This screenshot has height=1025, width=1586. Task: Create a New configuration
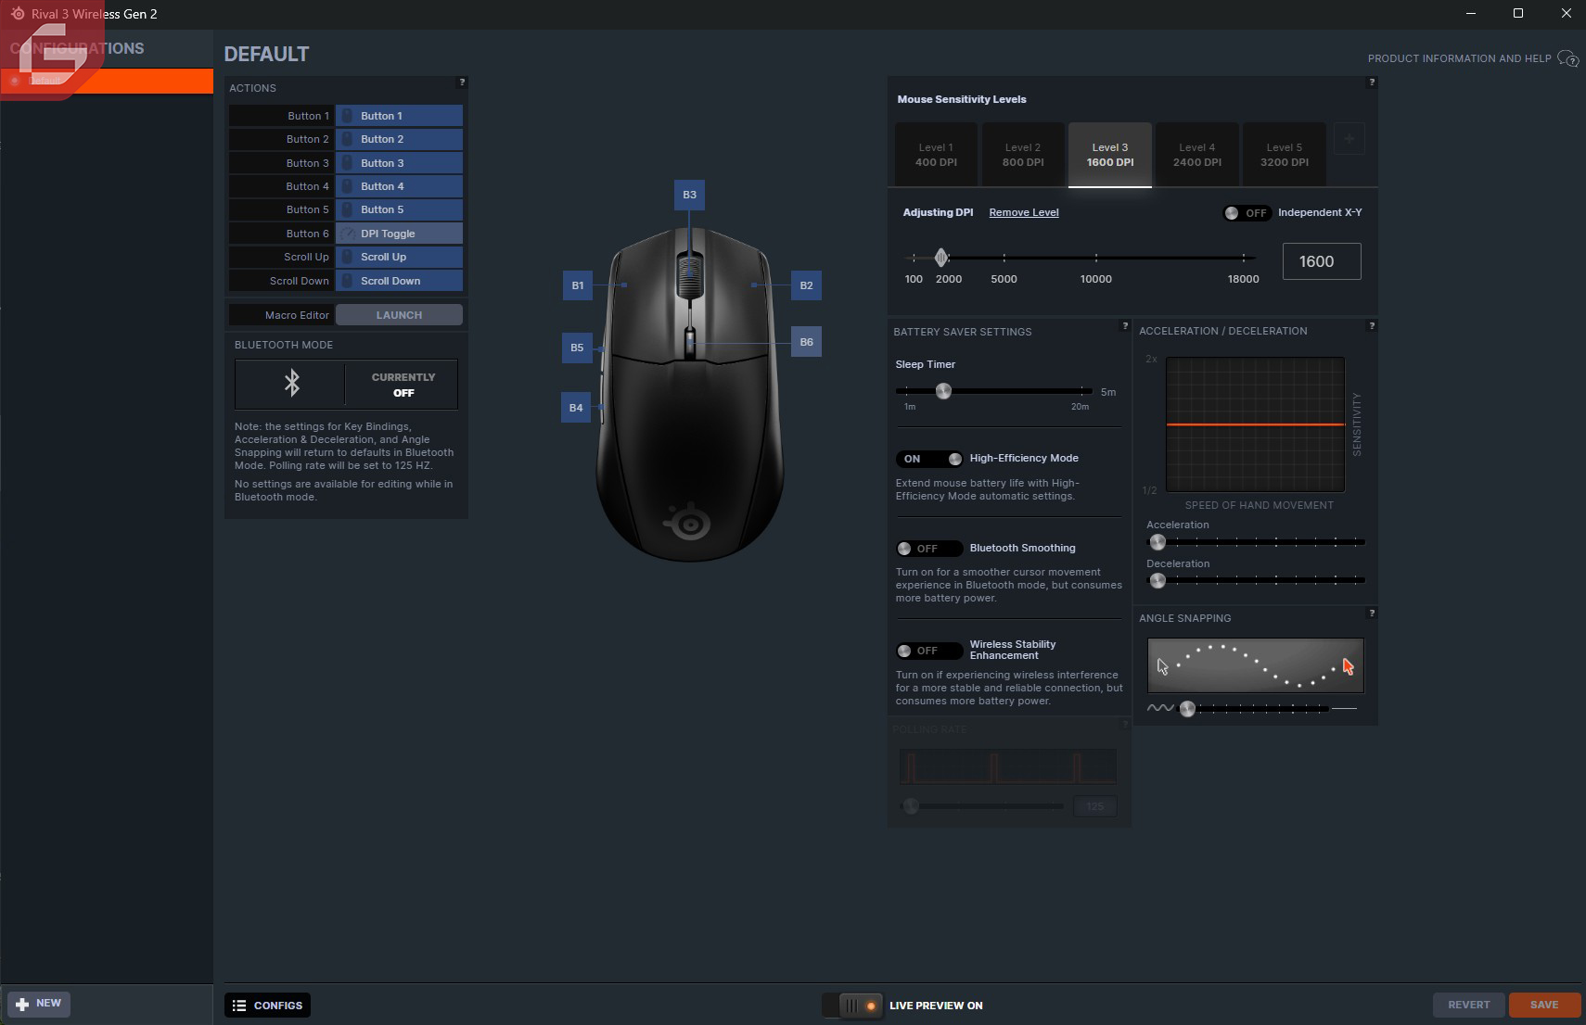coord(39,1004)
